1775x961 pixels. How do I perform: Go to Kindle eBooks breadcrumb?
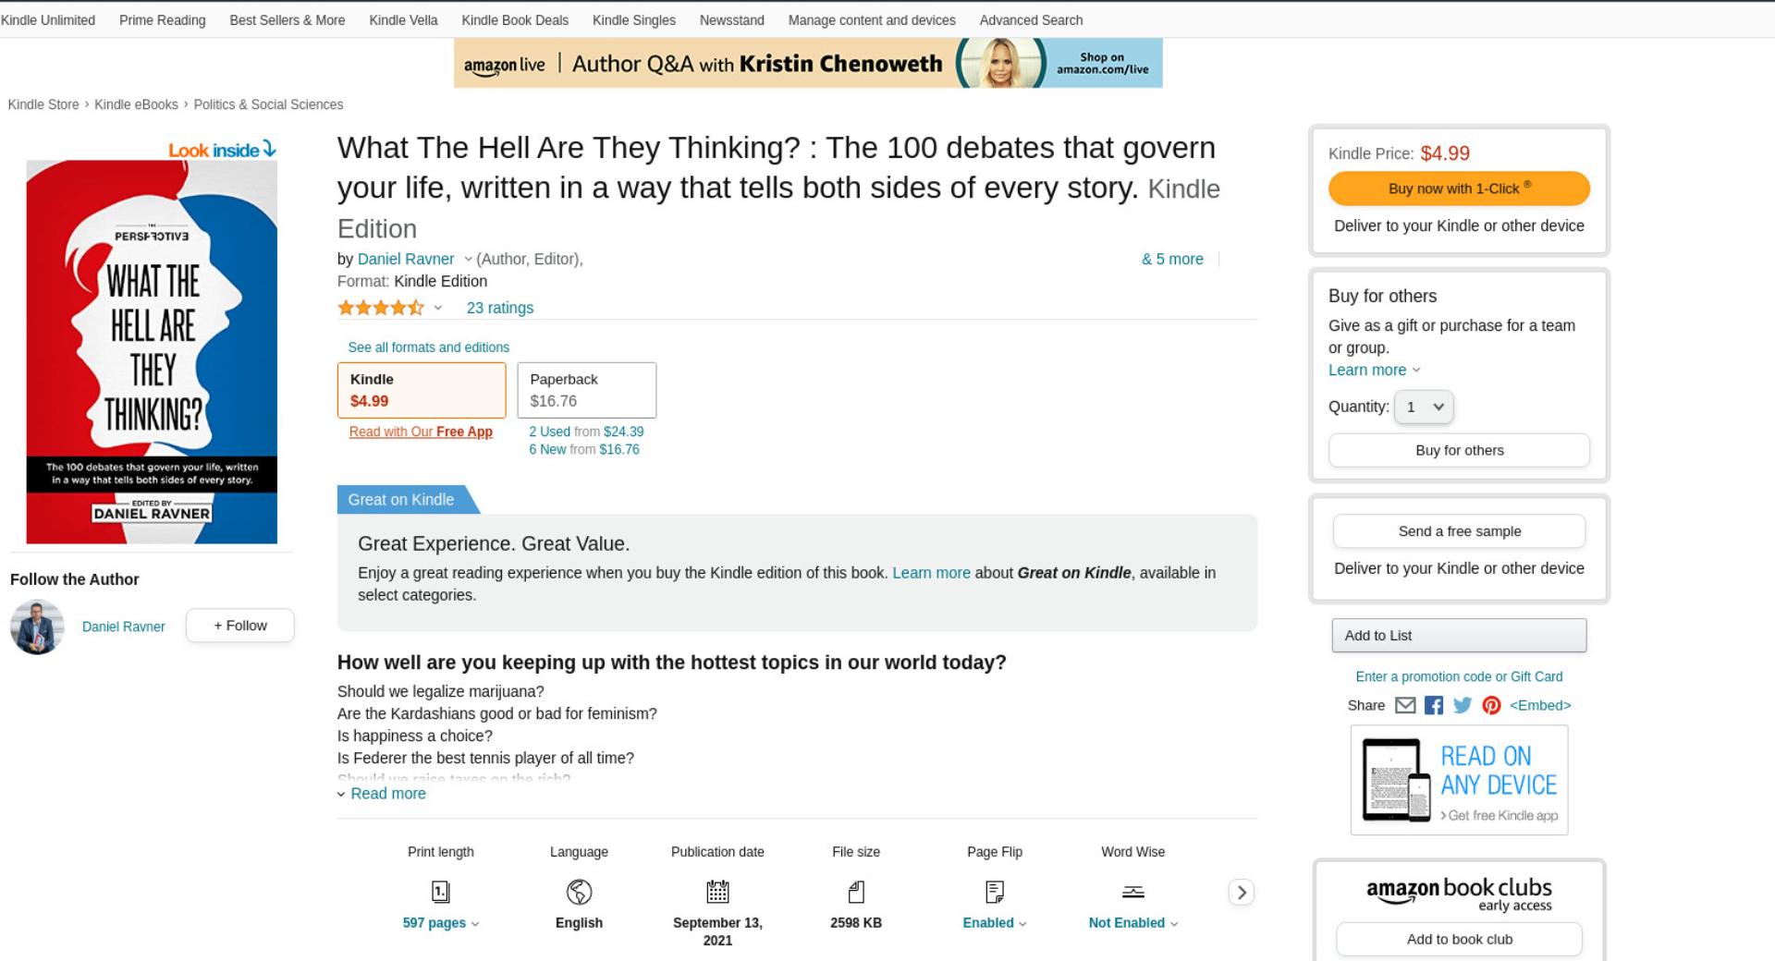136,104
